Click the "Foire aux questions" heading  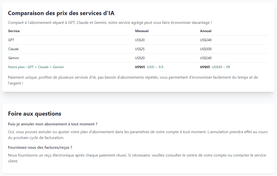pos(35,114)
